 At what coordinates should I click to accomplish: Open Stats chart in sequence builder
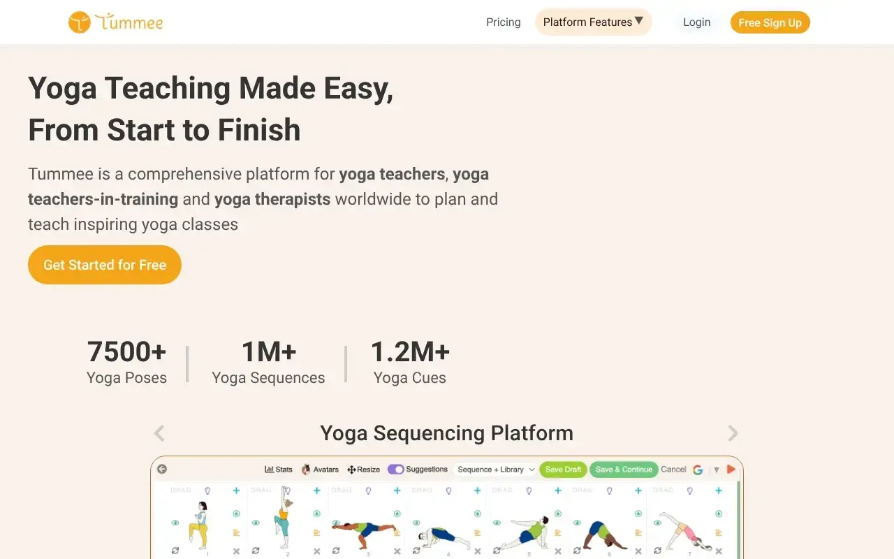click(x=279, y=470)
